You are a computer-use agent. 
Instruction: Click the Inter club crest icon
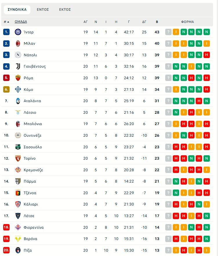point(18,32)
